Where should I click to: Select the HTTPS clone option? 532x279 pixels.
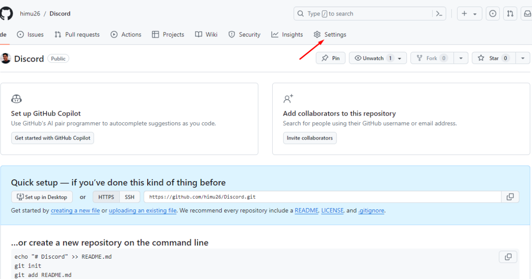coord(106,197)
